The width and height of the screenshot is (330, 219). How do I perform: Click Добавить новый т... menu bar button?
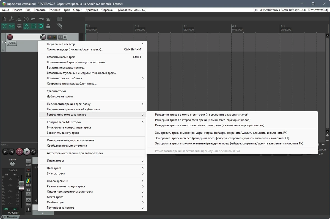tap(132, 10)
